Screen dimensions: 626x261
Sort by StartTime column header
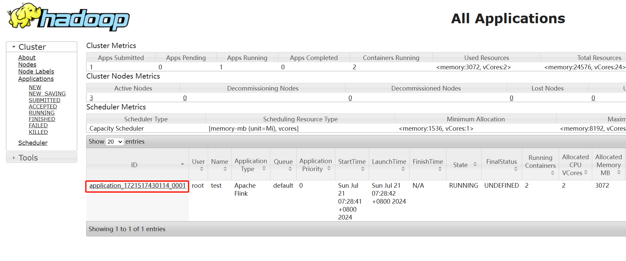tap(352, 164)
